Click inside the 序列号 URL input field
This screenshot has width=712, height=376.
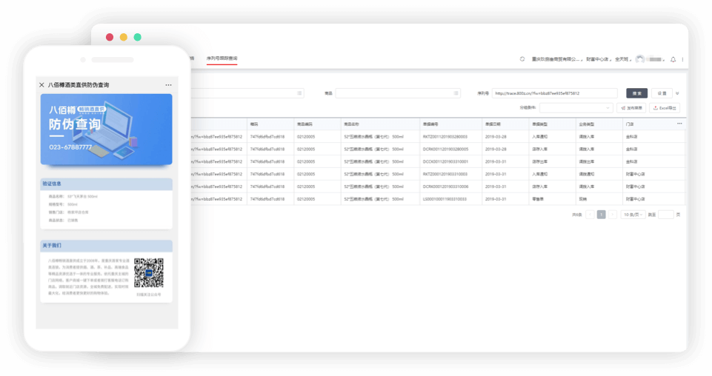coord(554,93)
